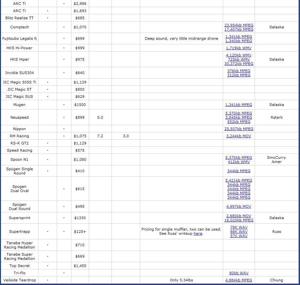This screenshot has height=285, width=300.
Task: Click the 17,407kb MPEG link
Action: click(x=239, y=29)
